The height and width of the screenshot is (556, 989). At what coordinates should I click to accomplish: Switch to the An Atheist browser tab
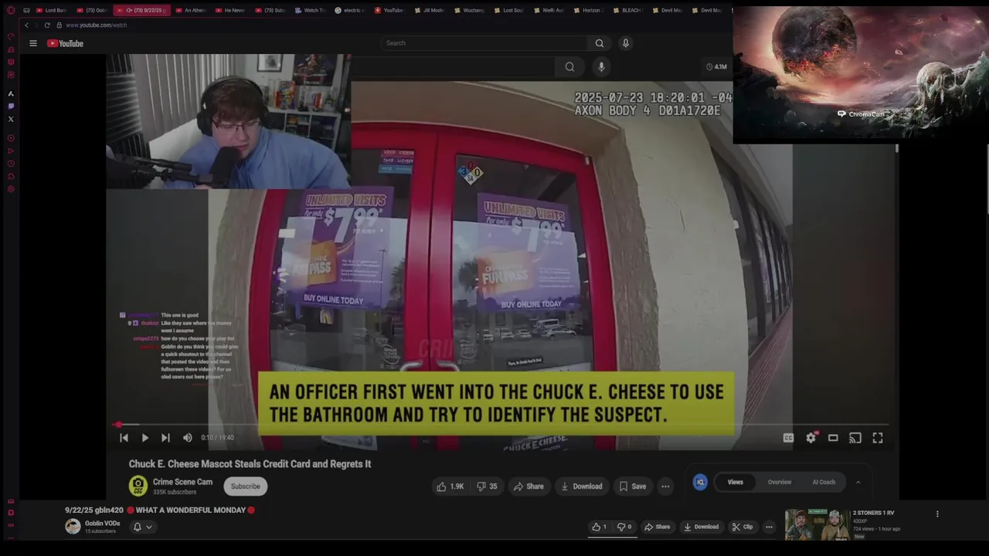point(189,10)
